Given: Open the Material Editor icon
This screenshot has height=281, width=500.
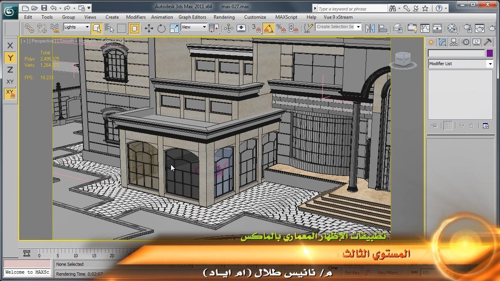Looking at the screenshot, I should (452, 28).
